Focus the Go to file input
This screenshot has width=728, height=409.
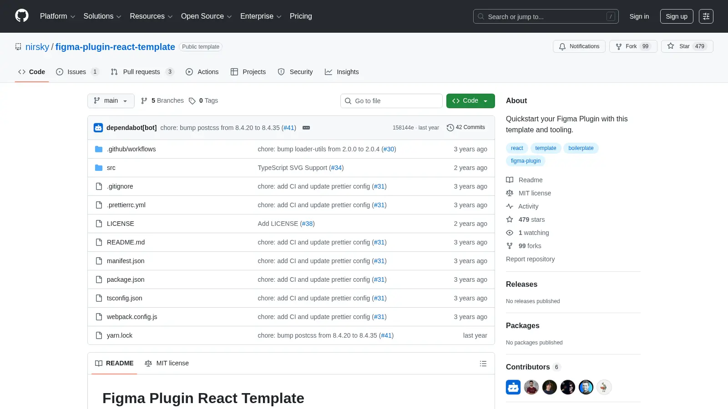coord(391,101)
